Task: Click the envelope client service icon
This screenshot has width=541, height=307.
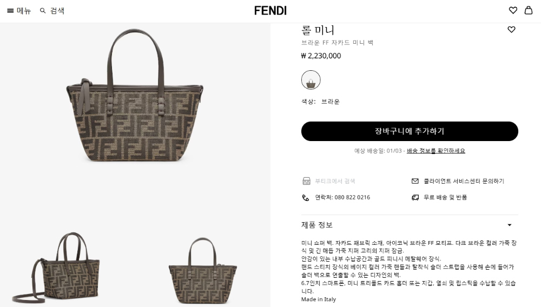Action: tap(415, 181)
